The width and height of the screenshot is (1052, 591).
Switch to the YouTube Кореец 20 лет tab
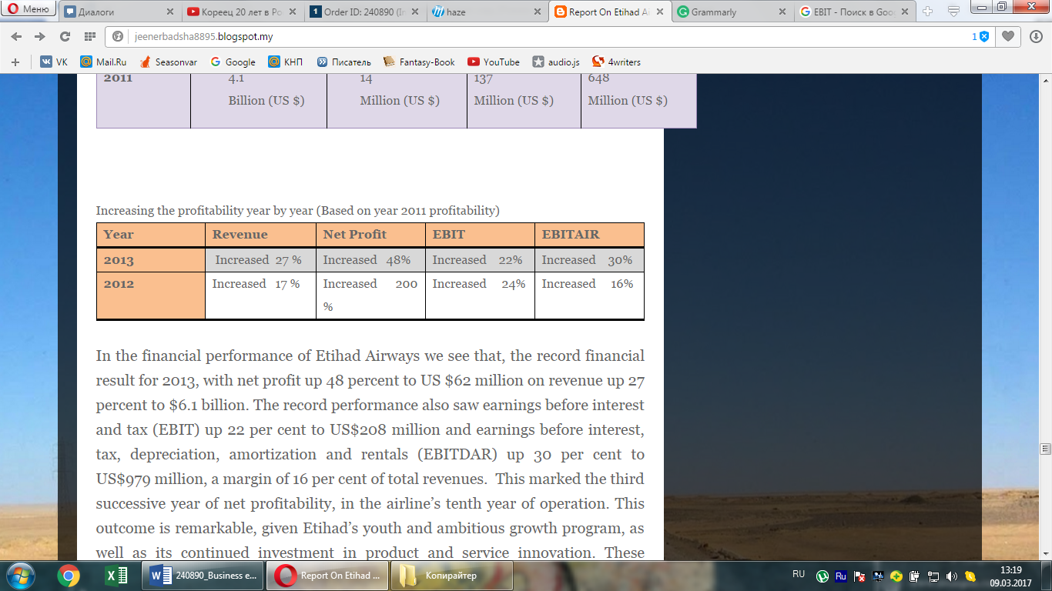coord(243,12)
